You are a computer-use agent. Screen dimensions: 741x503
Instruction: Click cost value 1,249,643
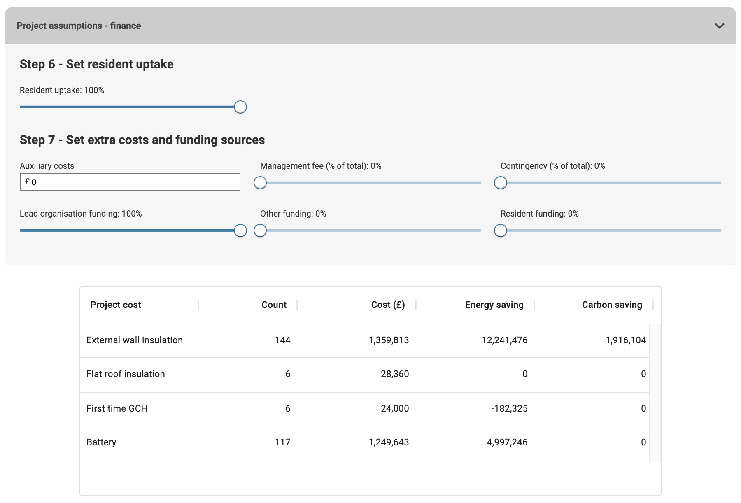click(x=389, y=442)
